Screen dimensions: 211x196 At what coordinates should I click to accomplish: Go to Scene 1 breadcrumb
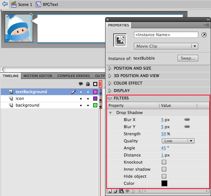22,4
